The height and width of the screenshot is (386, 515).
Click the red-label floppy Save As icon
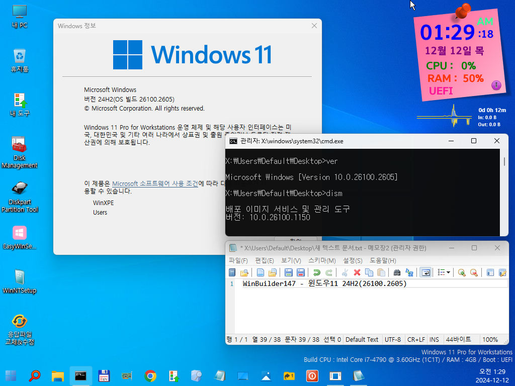301,272
